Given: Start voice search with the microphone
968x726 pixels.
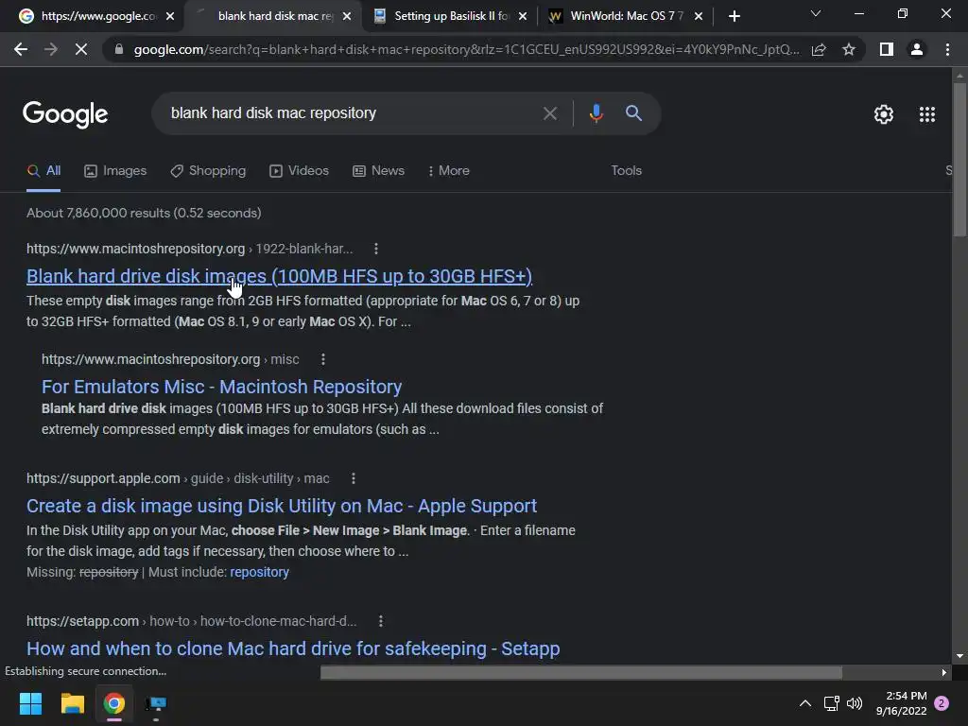Looking at the screenshot, I should [x=596, y=113].
